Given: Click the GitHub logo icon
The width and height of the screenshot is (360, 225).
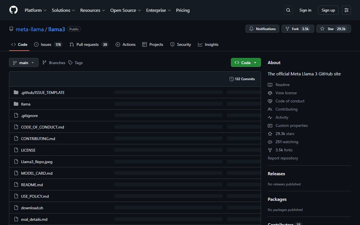Looking at the screenshot, I should click(x=13, y=10).
